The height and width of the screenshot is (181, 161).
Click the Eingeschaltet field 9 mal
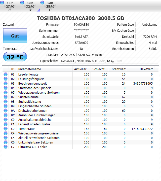[147, 43]
